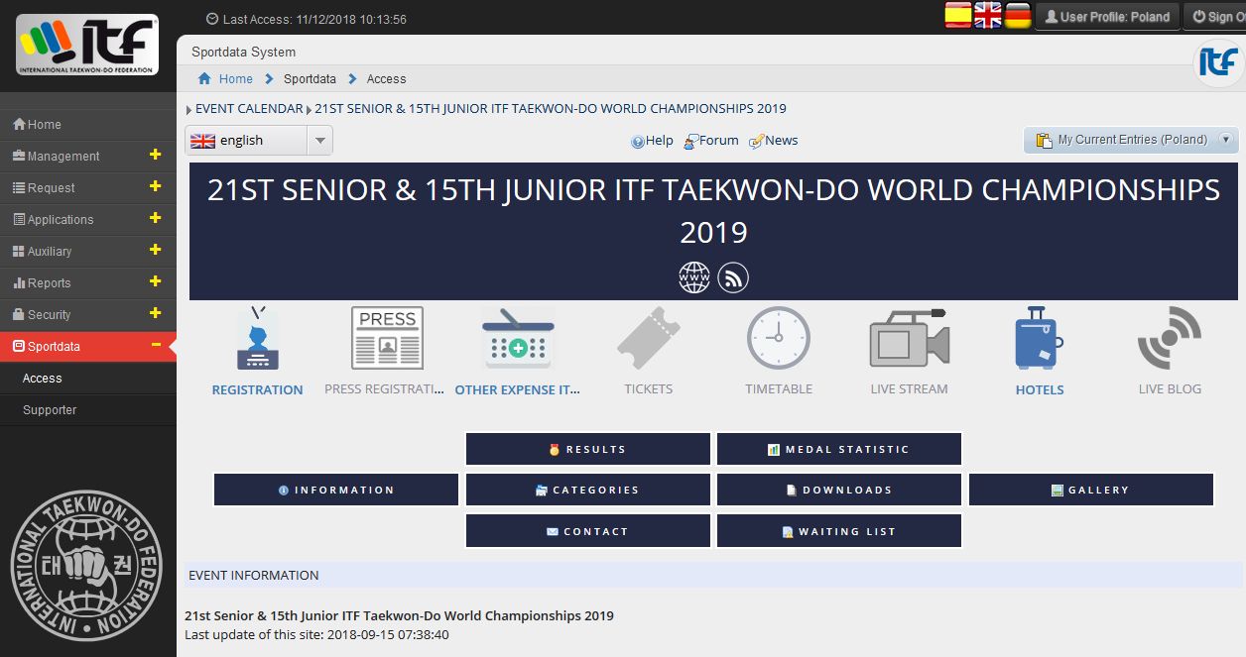The image size is (1246, 657).
Task: Expand the Request menu plus icon
Action: (155, 186)
